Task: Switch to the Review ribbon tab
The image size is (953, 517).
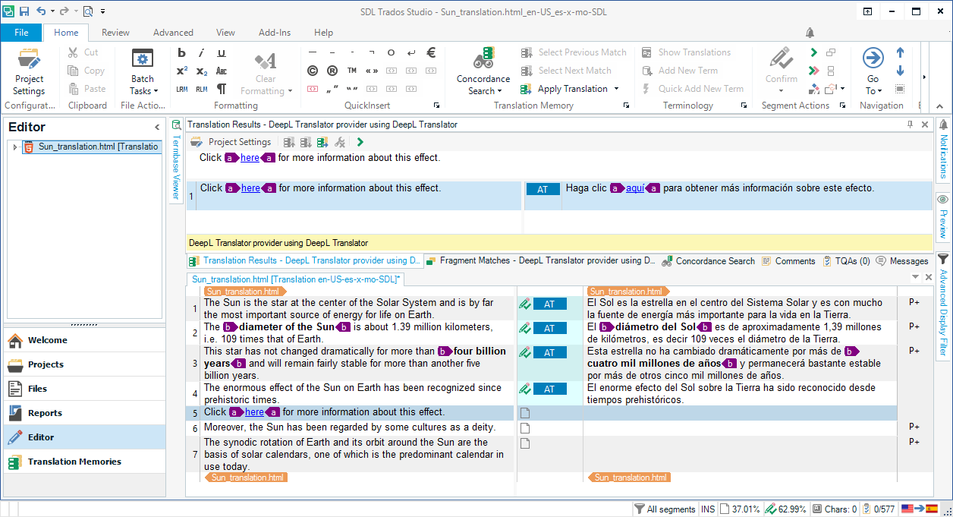Action: (115, 33)
